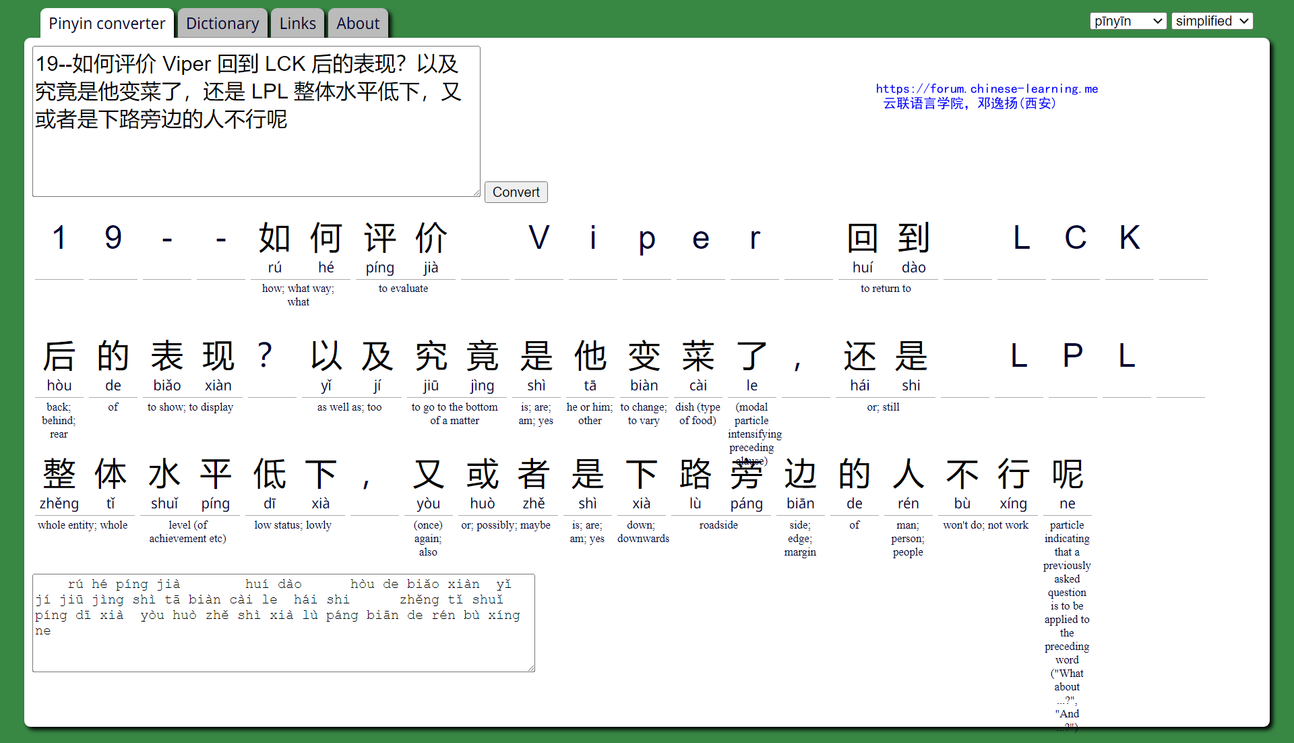Click the definition 'roadside'
The image size is (1294, 743).
pyautogui.click(x=718, y=525)
